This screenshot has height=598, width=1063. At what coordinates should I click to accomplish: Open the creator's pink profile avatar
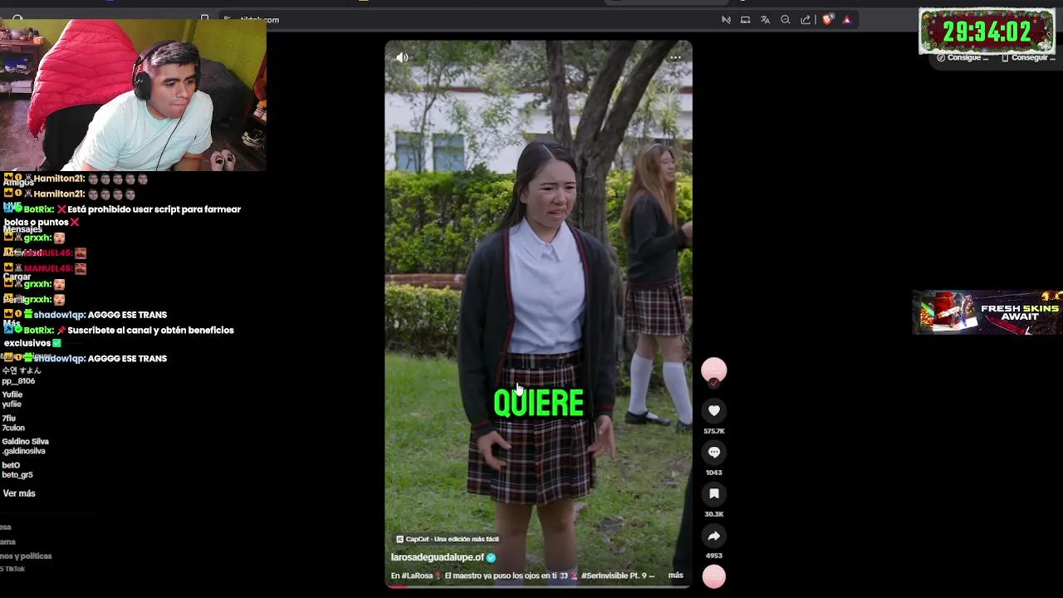pos(713,370)
